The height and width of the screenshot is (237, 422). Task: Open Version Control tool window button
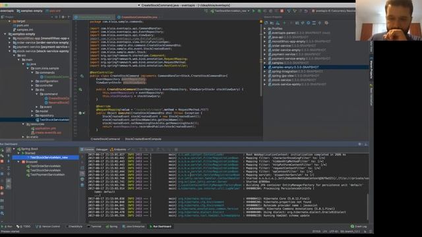(47, 226)
